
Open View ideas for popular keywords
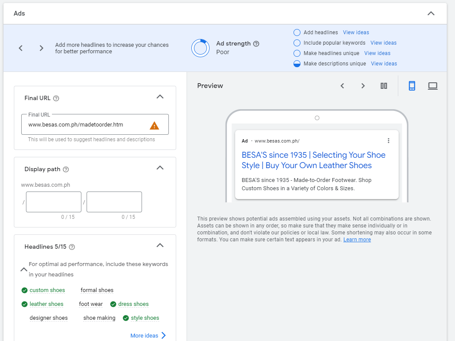[383, 43]
